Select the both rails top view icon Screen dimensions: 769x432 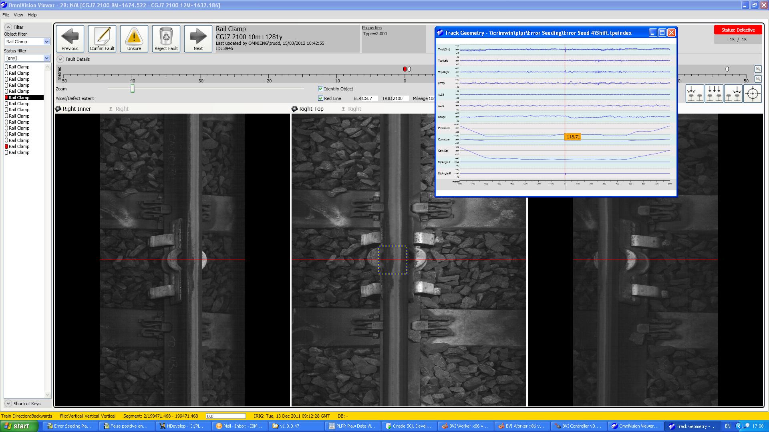pos(714,94)
